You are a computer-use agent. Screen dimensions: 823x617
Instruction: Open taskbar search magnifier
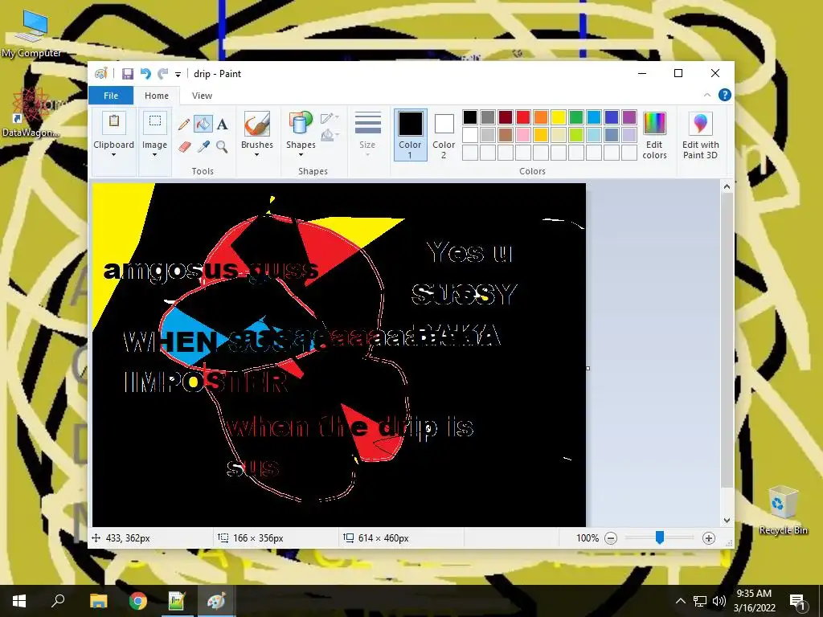[x=58, y=601]
